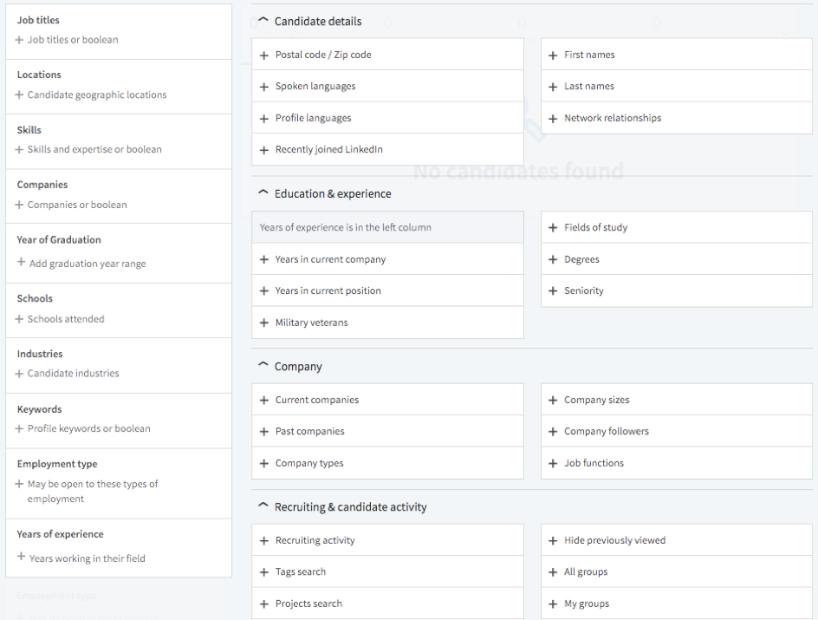
Task: Collapse the Education & experience section chevron
Action: tap(263, 193)
